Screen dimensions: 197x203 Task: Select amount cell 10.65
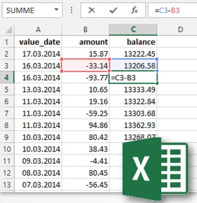pyautogui.click(x=86, y=89)
